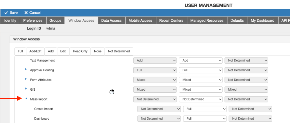Go to the Managed Resources tab
The image size is (290, 123).
tap(207, 21)
